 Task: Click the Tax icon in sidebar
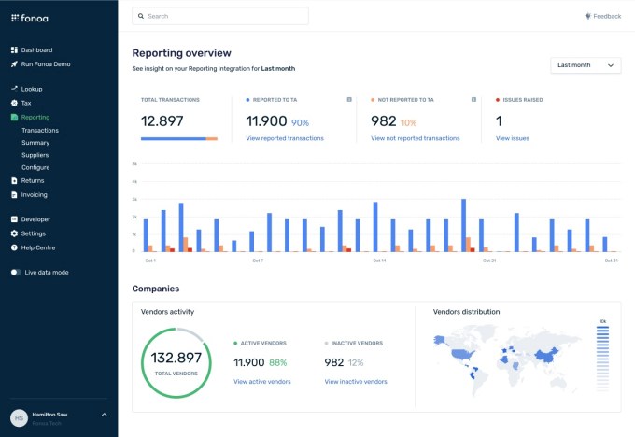[x=14, y=103]
